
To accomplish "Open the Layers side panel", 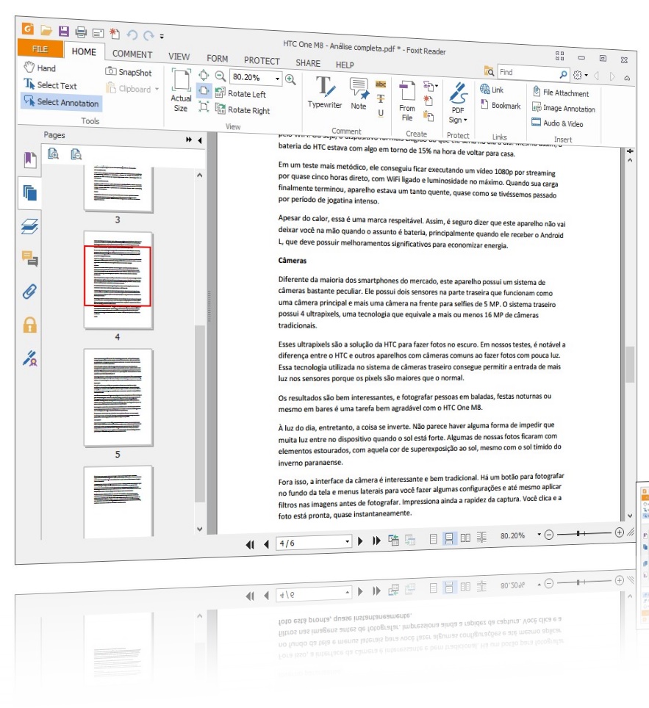I will [x=30, y=225].
